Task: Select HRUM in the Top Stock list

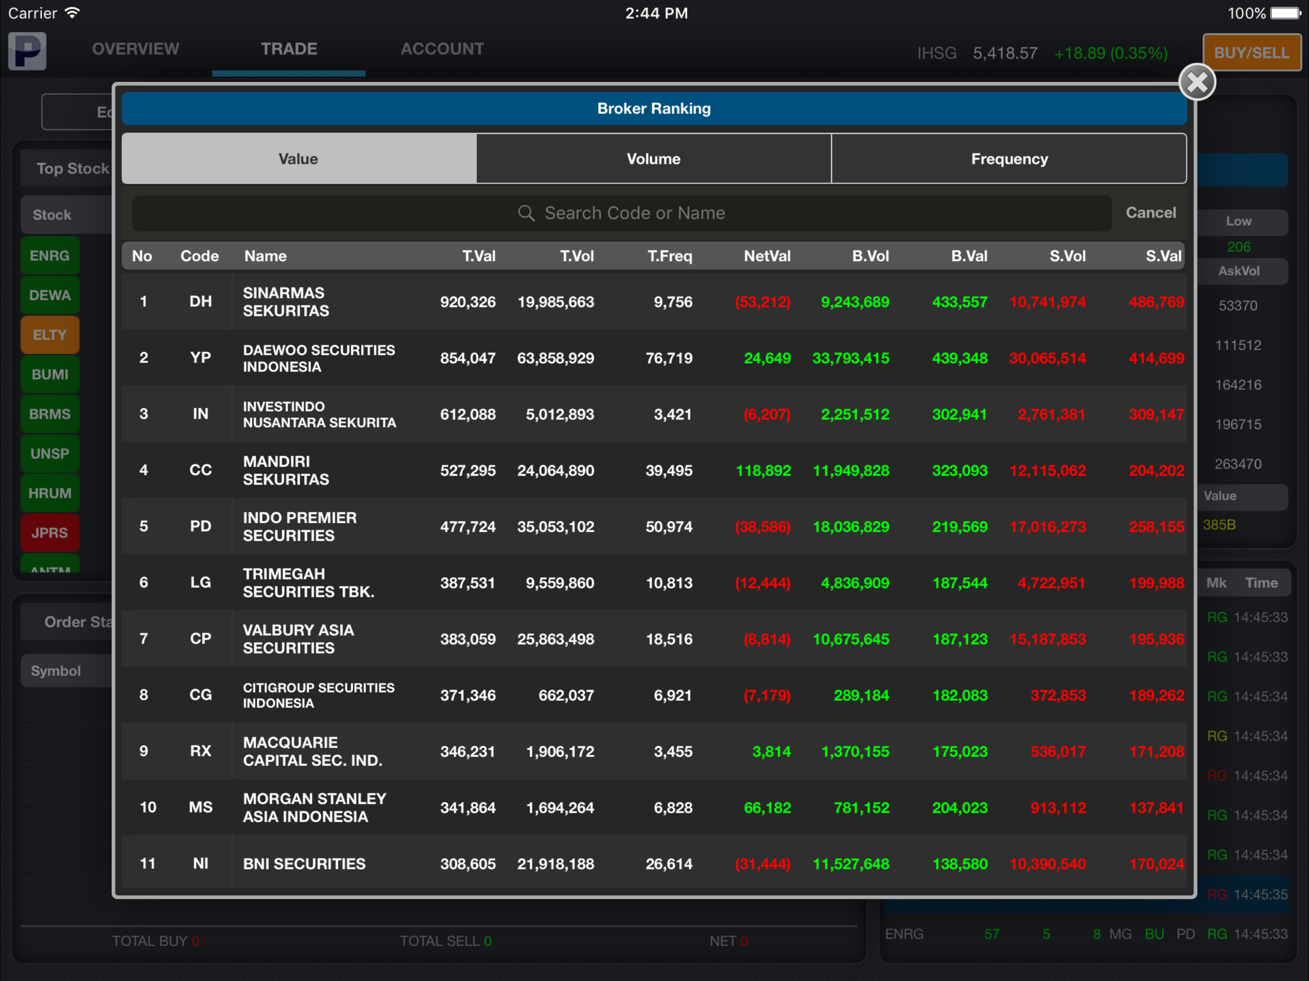Action: tap(50, 493)
